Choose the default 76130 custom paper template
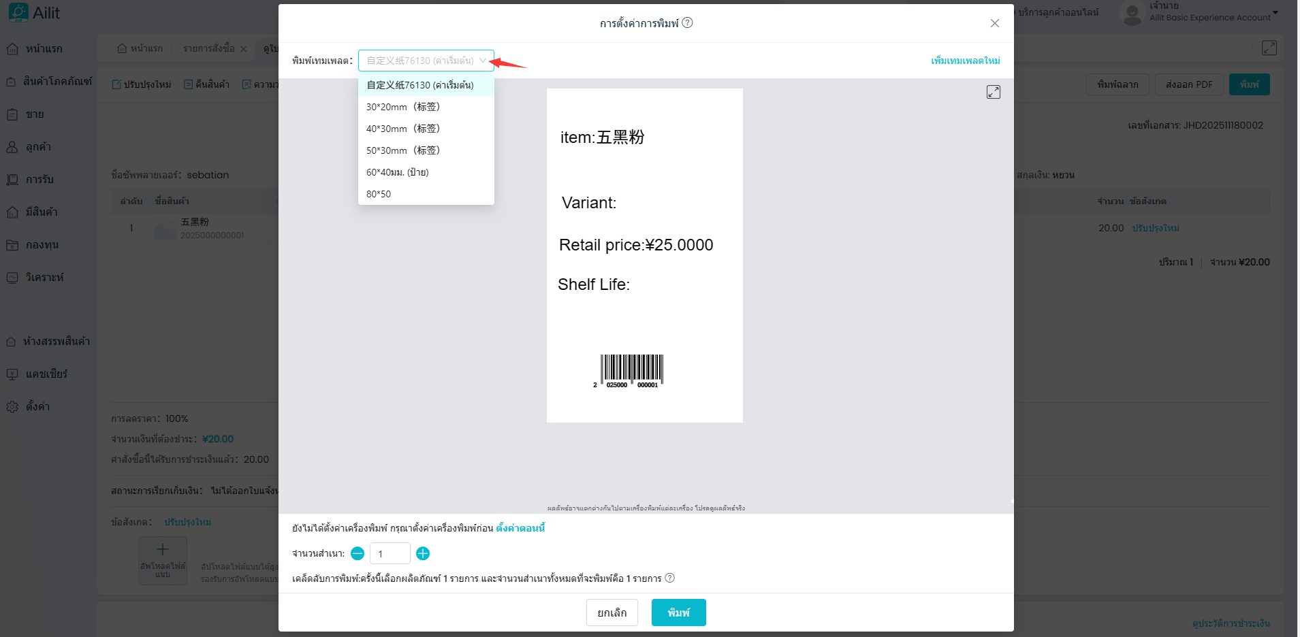Image resolution: width=1300 pixels, height=637 pixels. [x=420, y=85]
